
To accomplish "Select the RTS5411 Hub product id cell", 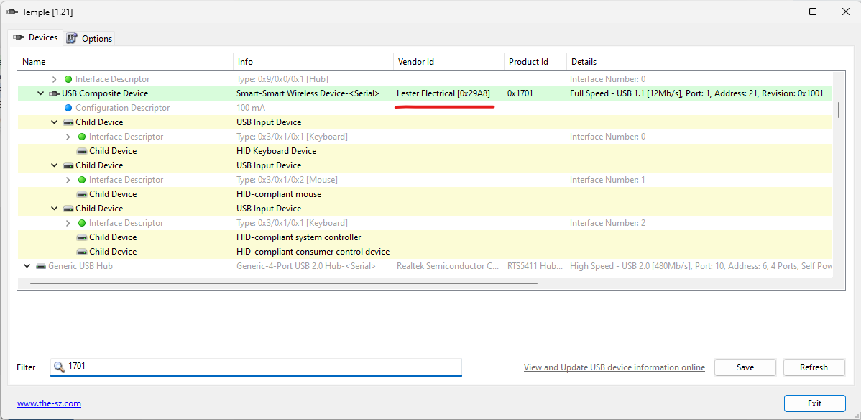I will (x=535, y=266).
